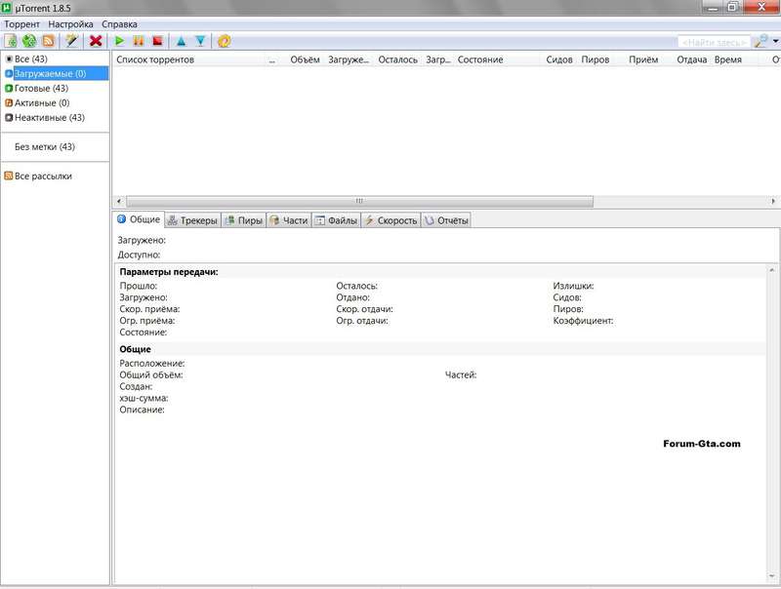The height and width of the screenshot is (589, 781).
Task: Select Готовые (43) in the sidebar
Action: pyautogui.click(x=41, y=88)
